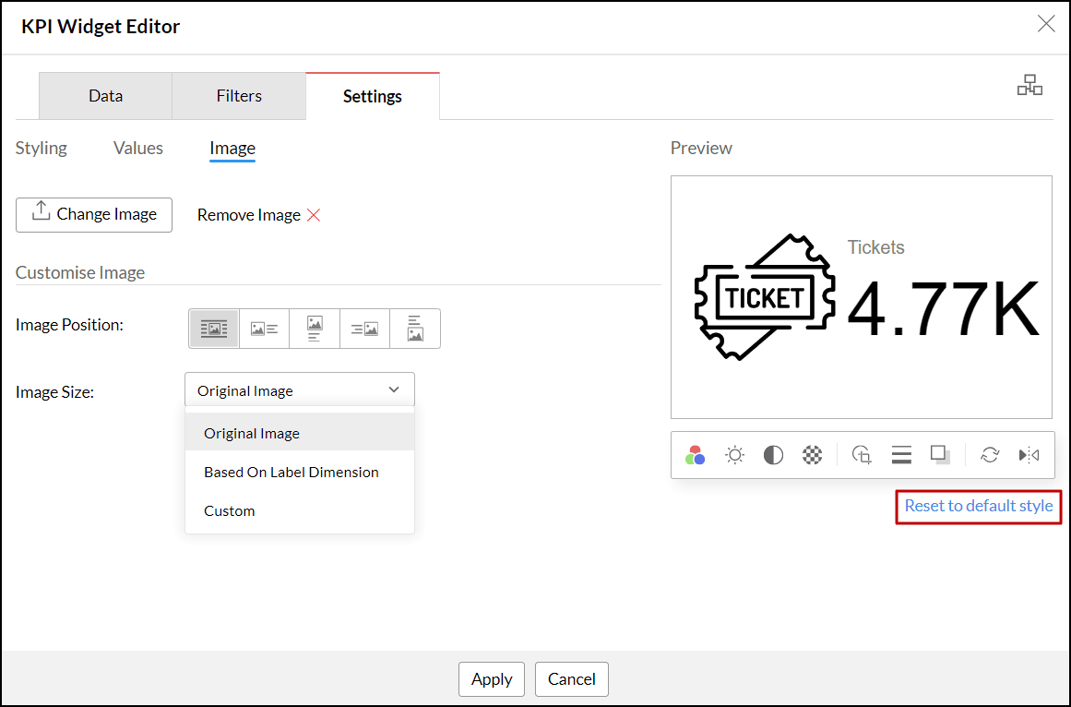1071x707 pixels.
Task: Set image position as background behind text
Action: pyautogui.click(x=214, y=329)
